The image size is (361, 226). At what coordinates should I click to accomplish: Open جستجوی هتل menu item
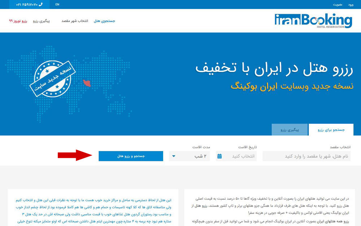(x=104, y=21)
